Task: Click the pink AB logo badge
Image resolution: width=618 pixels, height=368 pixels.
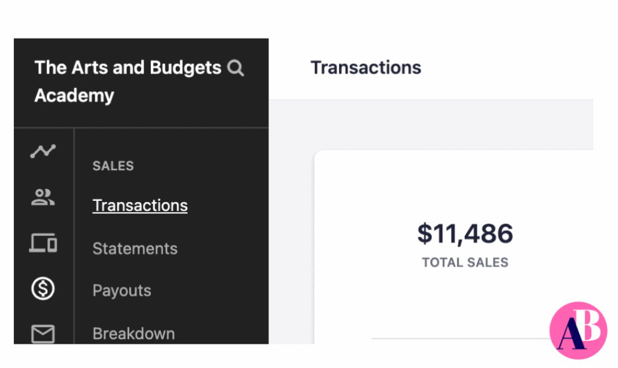Action: point(578,331)
